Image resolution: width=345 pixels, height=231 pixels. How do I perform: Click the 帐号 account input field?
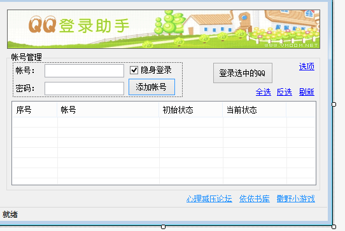click(x=84, y=70)
